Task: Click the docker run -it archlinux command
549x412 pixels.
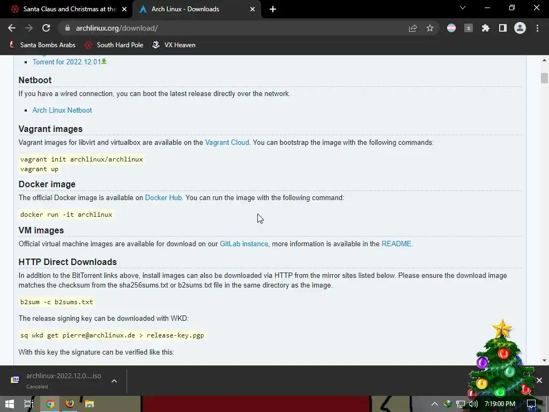Action: click(x=66, y=215)
